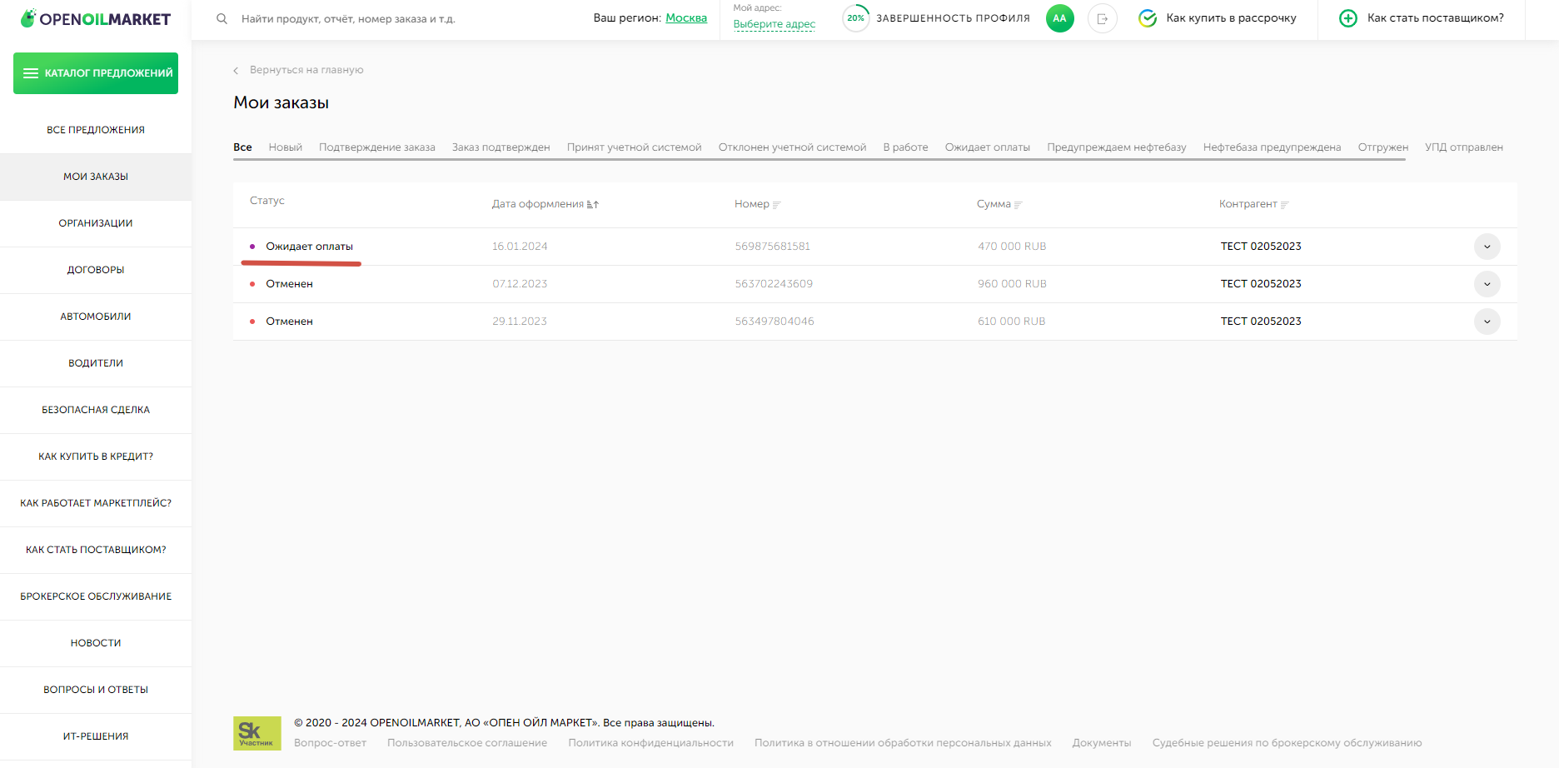
Task: Open Принят учетной системой tab
Action: 635,147
